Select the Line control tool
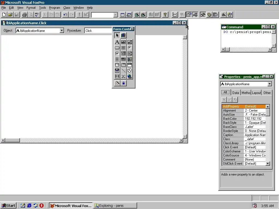The image size is (279, 209). point(123,71)
